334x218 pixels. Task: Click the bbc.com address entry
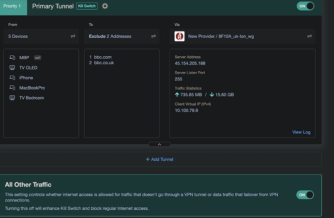103,57
